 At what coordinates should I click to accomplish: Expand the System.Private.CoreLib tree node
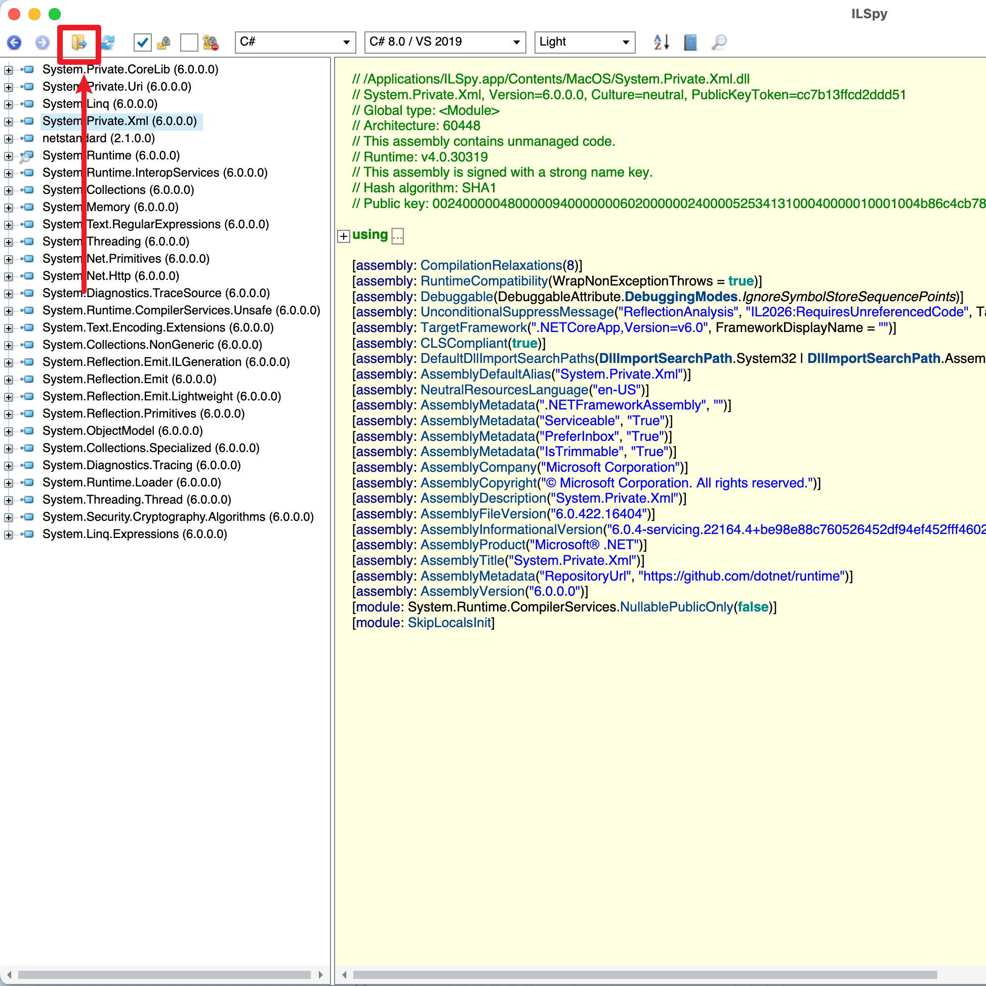click(8, 69)
